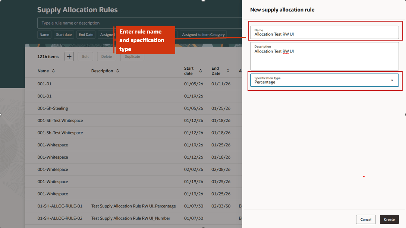Screen dimensions: 406x228
Task: Click the 1216 items count label
Action: pyautogui.click(x=48, y=56)
